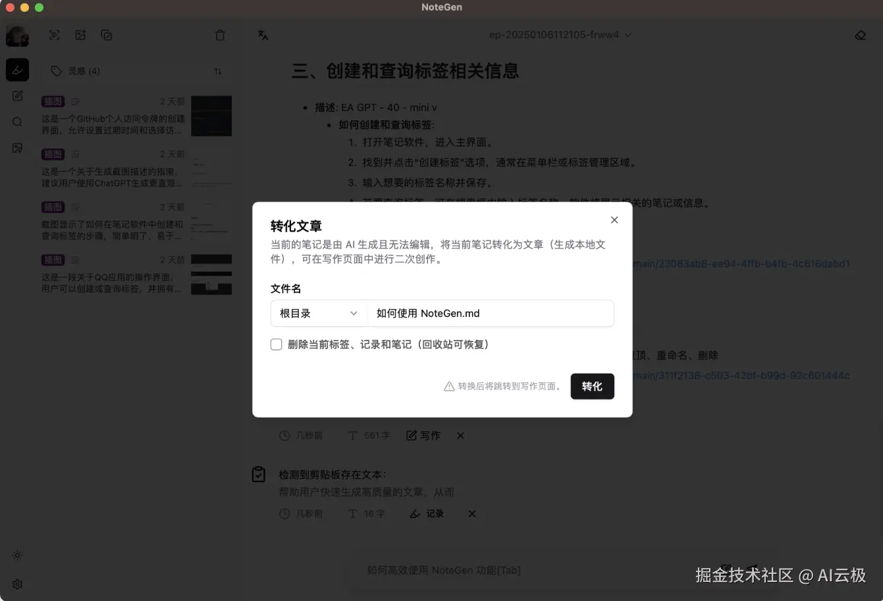The width and height of the screenshot is (883, 601).
Task: Click the 记录 button under the clipboard notice
Action: [x=427, y=514]
